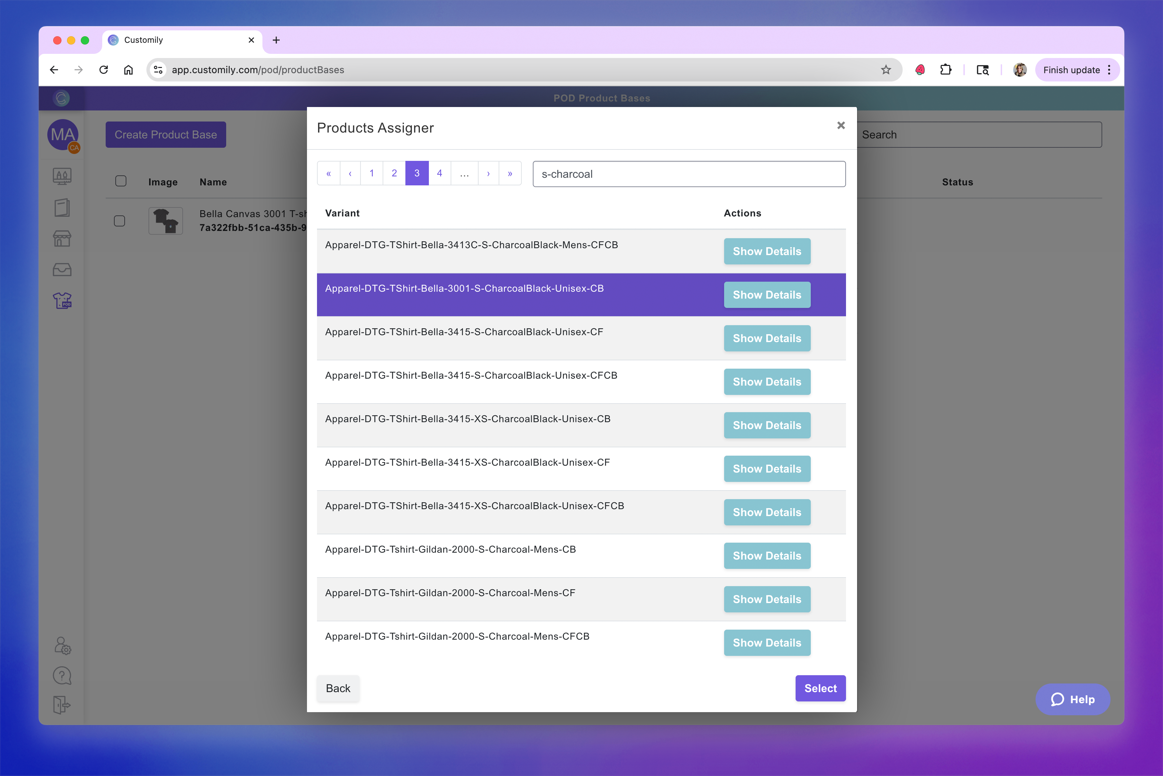Show Details for Gildan-2000-S-Charcoal-Mens-CF variant
The height and width of the screenshot is (776, 1163).
click(767, 599)
